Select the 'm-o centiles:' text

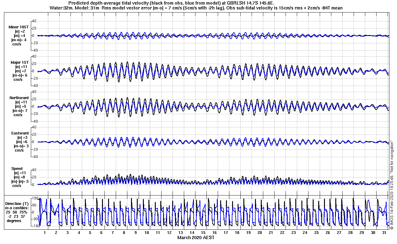(17, 208)
